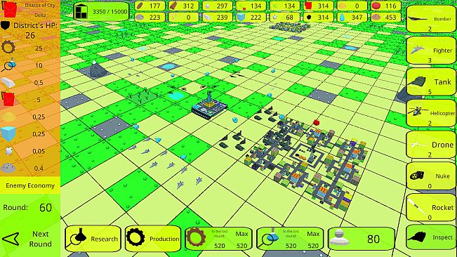Click the gray stone resource showing 223
This screenshot has width=457, height=257.
tap(150, 18)
